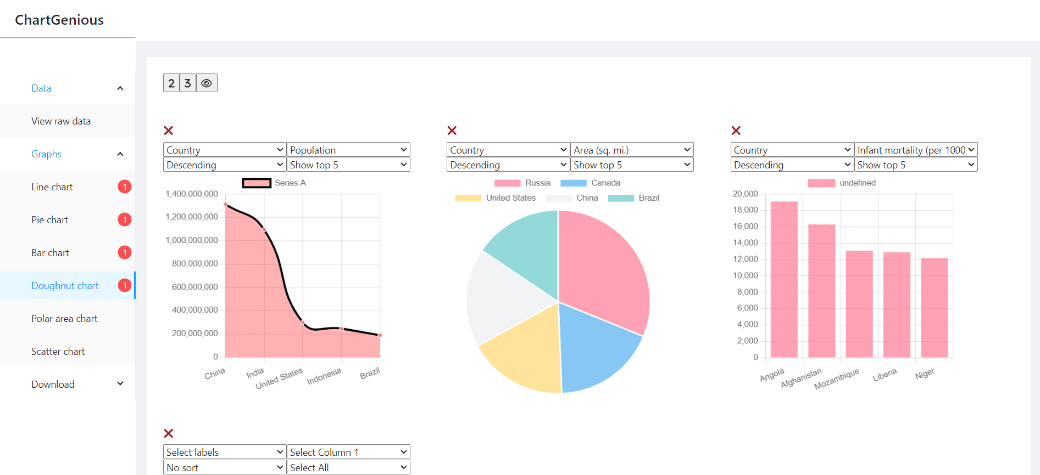Open the No sort dropdown

[x=225, y=467]
